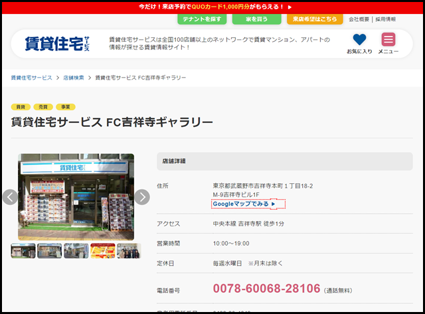Advance to the next store photo

(142, 197)
